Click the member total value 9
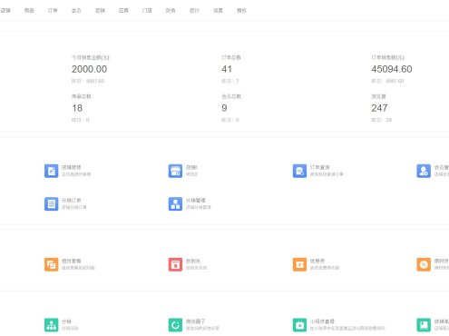 click(224, 108)
